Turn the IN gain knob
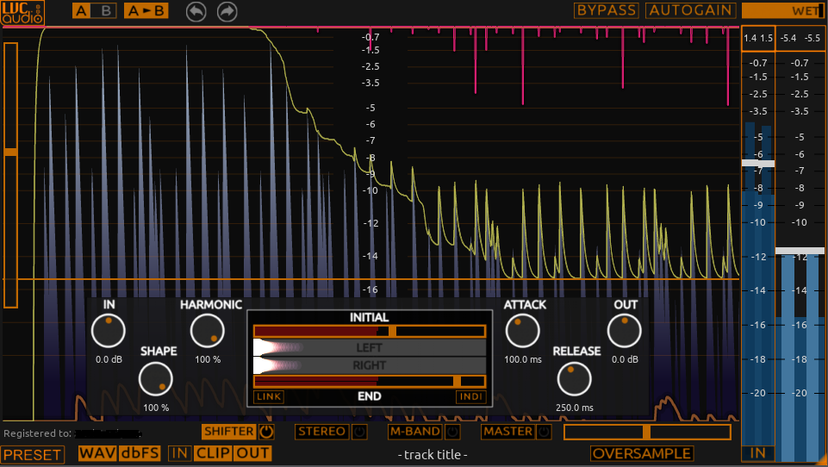This screenshot has width=828, height=467. click(x=109, y=331)
